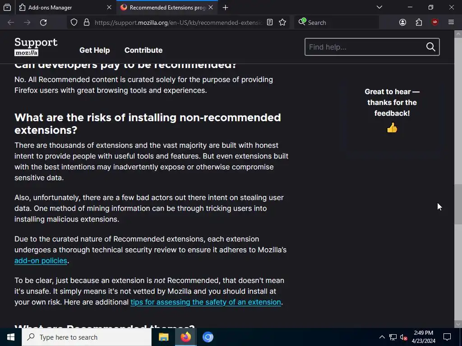Image resolution: width=462 pixels, height=346 pixels.
Task: Reload the current page
Action: coord(43,23)
